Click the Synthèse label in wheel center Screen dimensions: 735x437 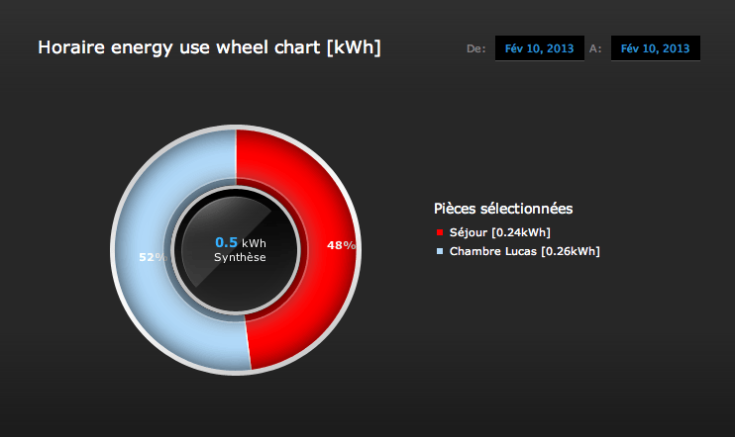(240, 257)
